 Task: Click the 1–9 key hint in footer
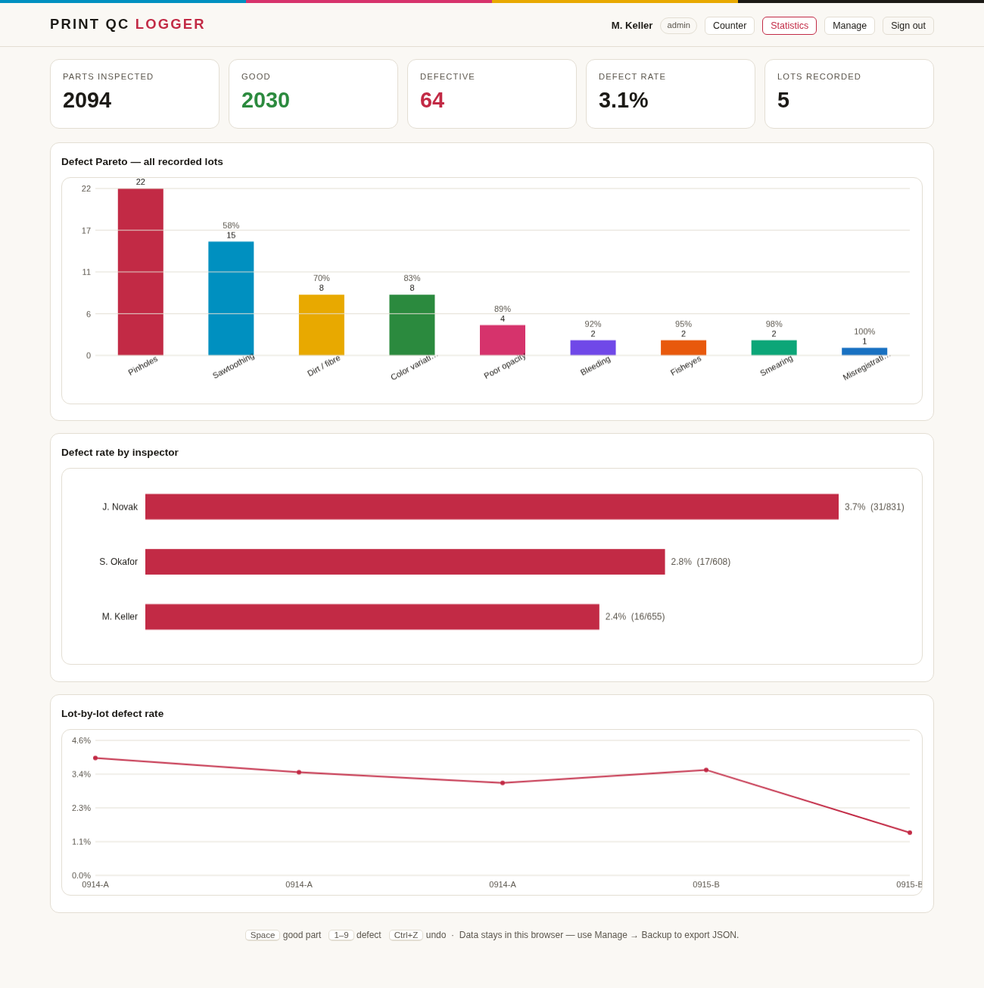point(341,935)
